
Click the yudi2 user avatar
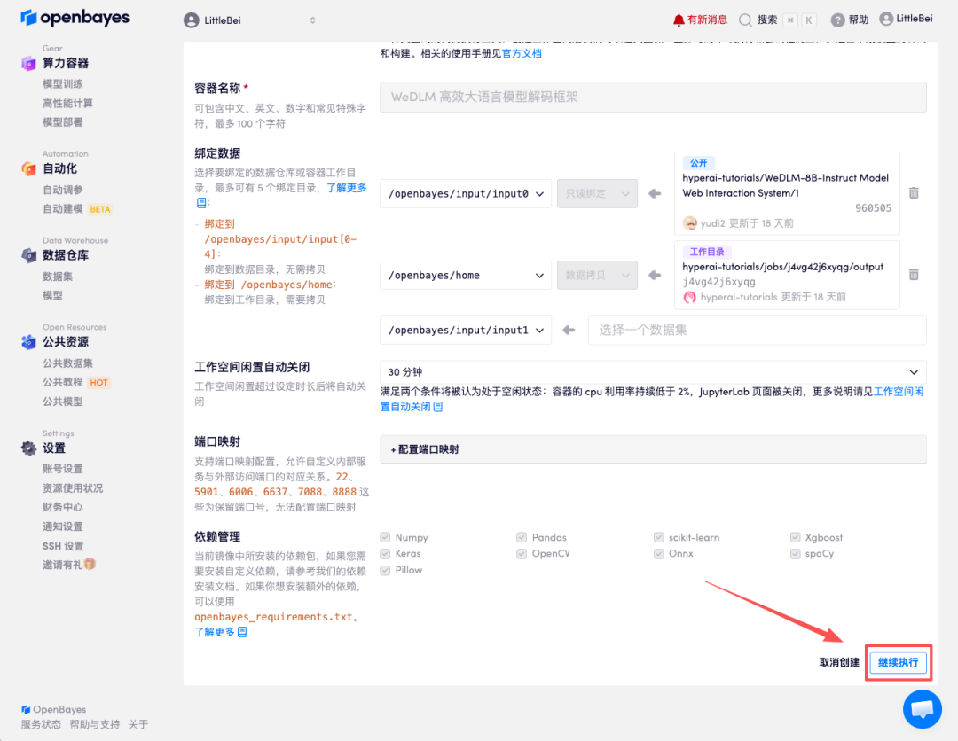pyautogui.click(x=690, y=222)
